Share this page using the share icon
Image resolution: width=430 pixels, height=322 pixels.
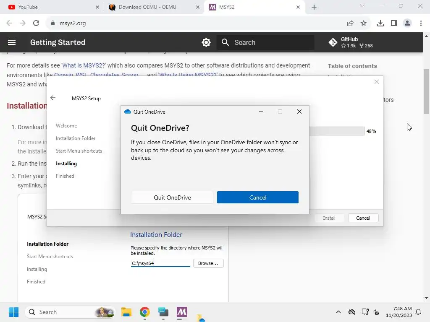pyautogui.click(x=350, y=23)
